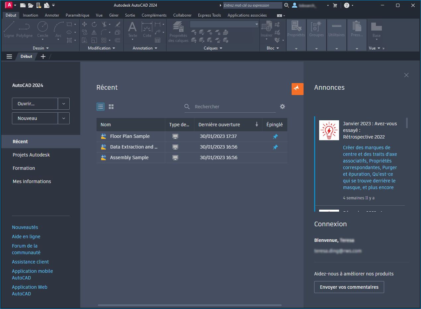The height and width of the screenshot is (309, 421).
Task: Open the layer selection combo box
Action: click(x=224, y=24)
